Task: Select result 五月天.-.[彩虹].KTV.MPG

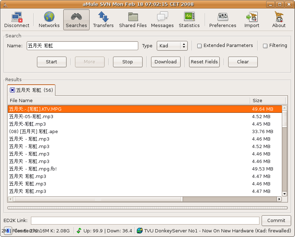Action: pyautogui.click(x=145, y=109)
